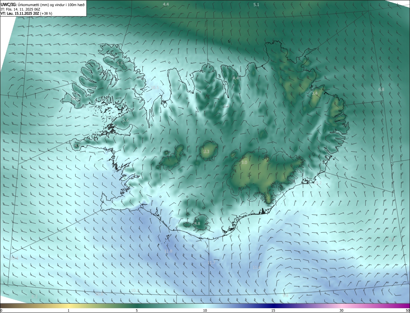The image size is (410, 313).
Task: Click the 4.9 value on western peninsula
Action: (77, 146)
